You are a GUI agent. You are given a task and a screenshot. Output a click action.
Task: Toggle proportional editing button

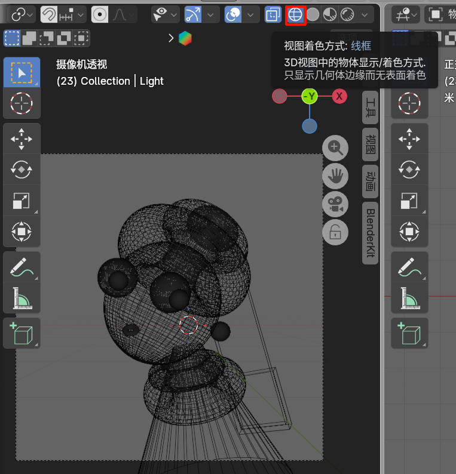point(100,15)
